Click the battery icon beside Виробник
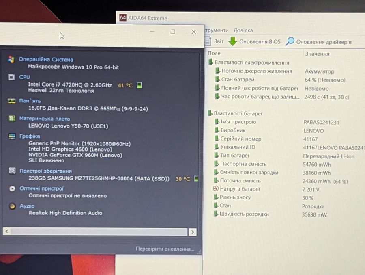This screenshot has width=365, height=275. [217, 130]
